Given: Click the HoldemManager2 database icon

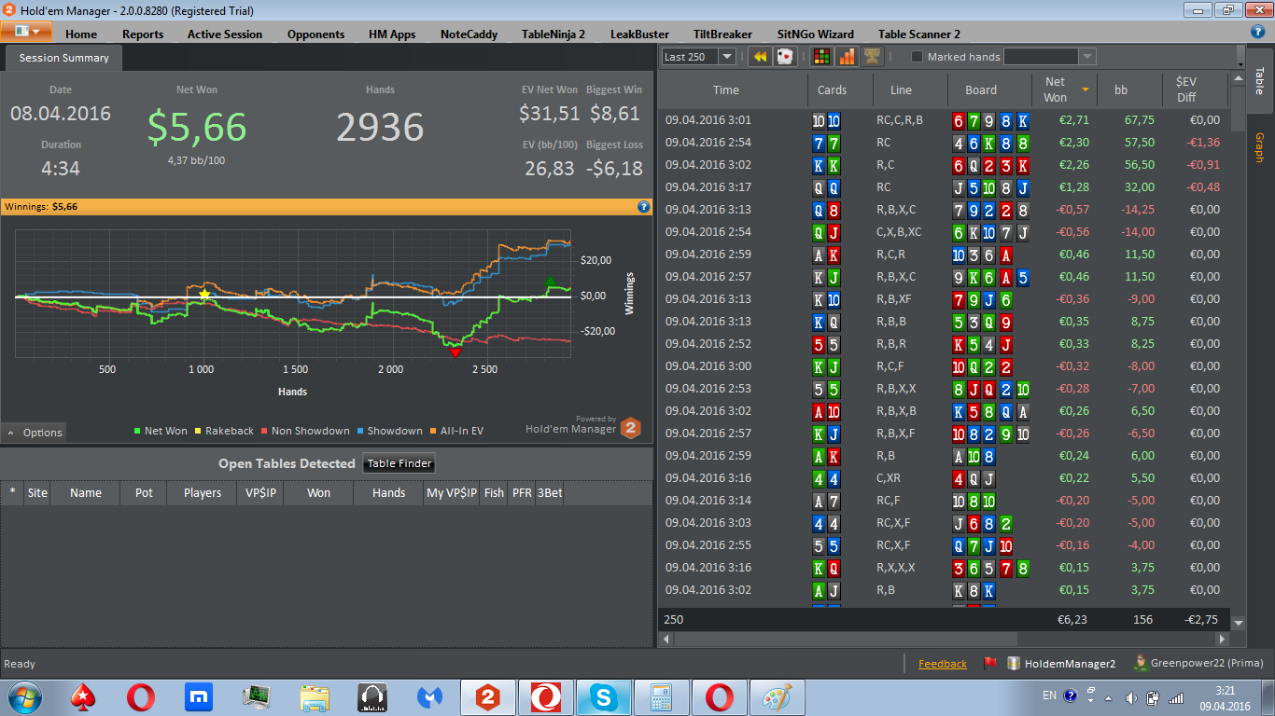Looking at the screenshot, I should (1015, 664).
